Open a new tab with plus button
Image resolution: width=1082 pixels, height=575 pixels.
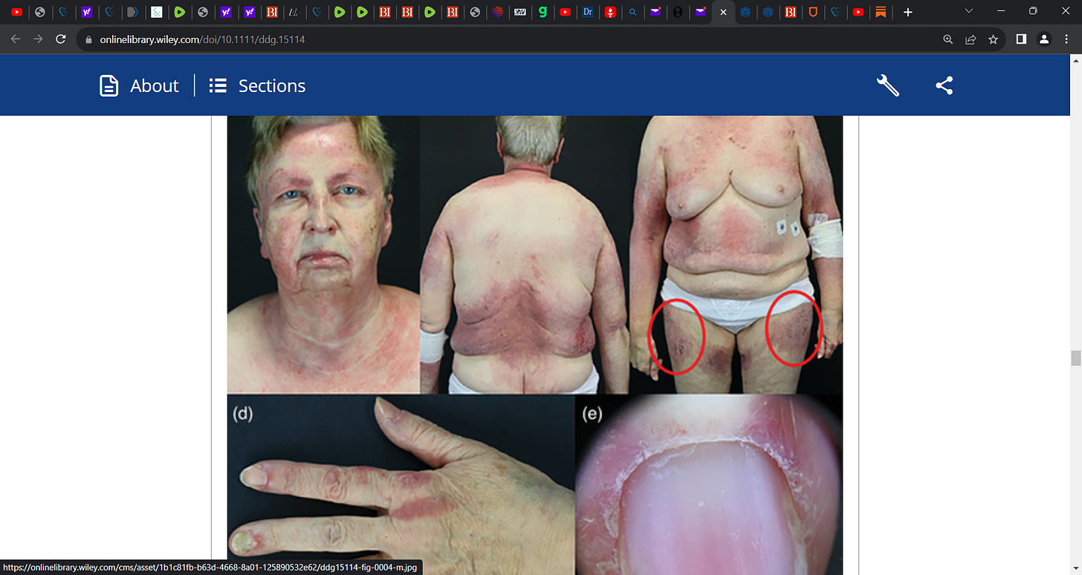907,12
